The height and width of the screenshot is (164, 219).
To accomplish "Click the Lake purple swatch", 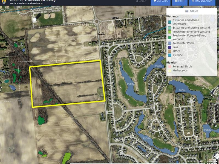I will tap(169, 47).
